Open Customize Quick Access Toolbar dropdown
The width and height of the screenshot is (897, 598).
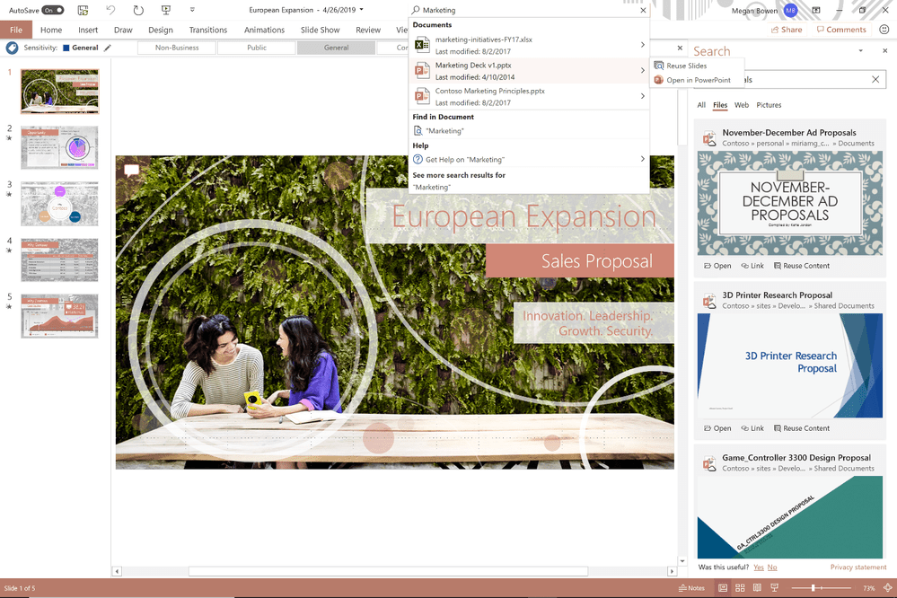pyautogui.click(x=192, y=11)
